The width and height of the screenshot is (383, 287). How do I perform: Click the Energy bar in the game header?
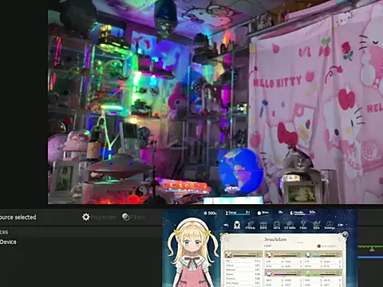(238, 213)
